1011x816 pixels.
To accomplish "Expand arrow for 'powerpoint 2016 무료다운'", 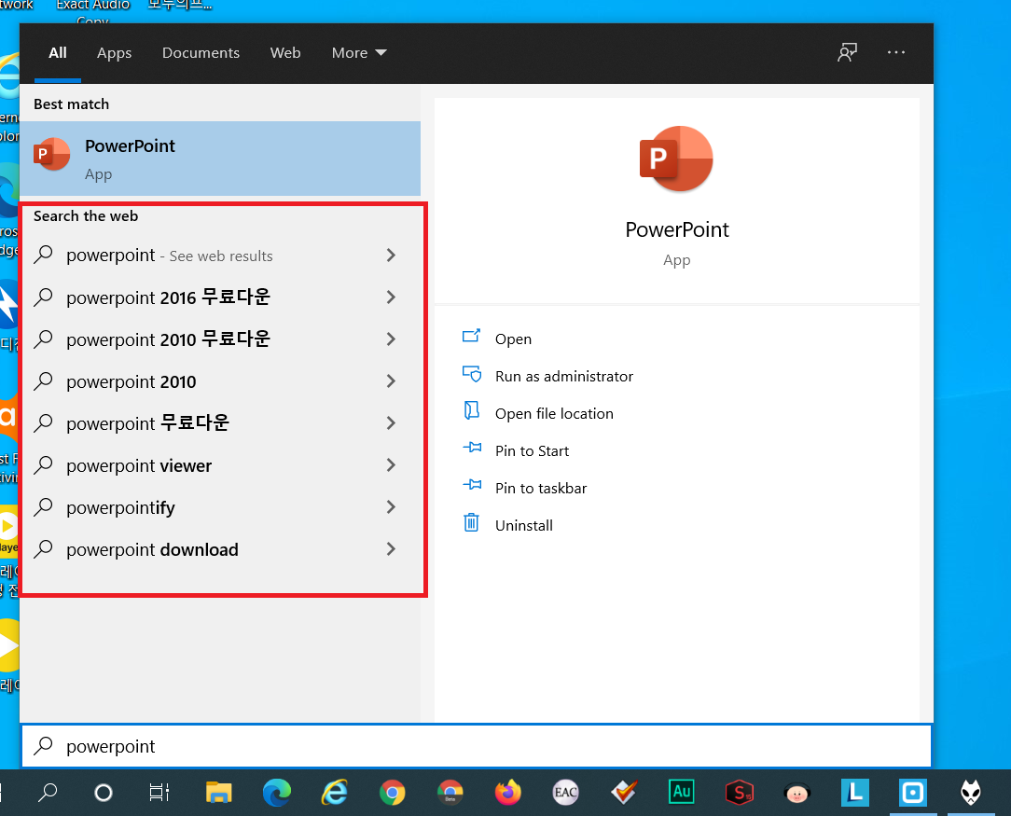I will click(391, 297).
